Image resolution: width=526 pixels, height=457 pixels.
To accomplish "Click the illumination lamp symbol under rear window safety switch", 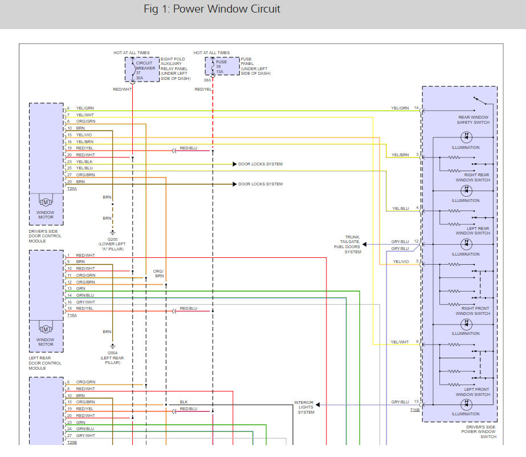I will tap(466, 137).
